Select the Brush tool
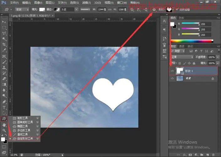This screenshot has width=221, height=157. 4,62
